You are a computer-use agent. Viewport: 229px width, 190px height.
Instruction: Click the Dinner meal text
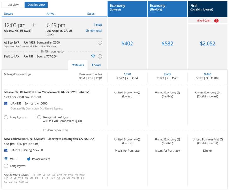[208, 151]
